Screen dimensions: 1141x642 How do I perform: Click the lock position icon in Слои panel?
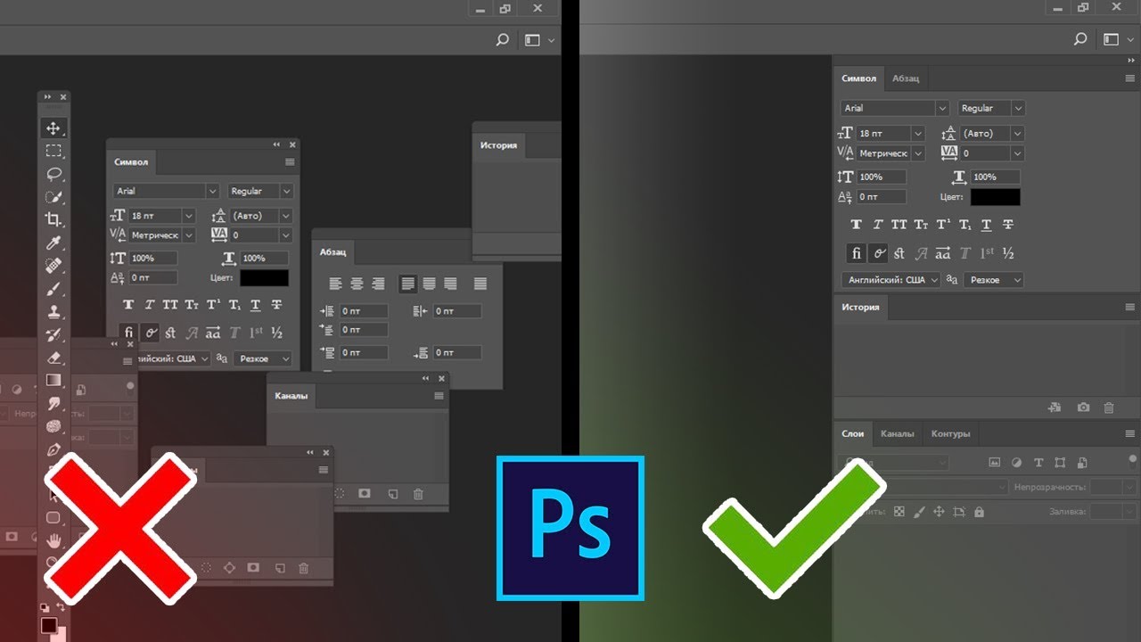[939, 512]
